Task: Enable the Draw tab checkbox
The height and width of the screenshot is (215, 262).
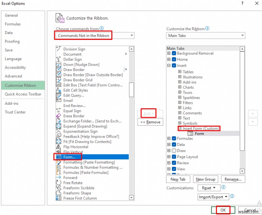Action: [x=173, y=151]
